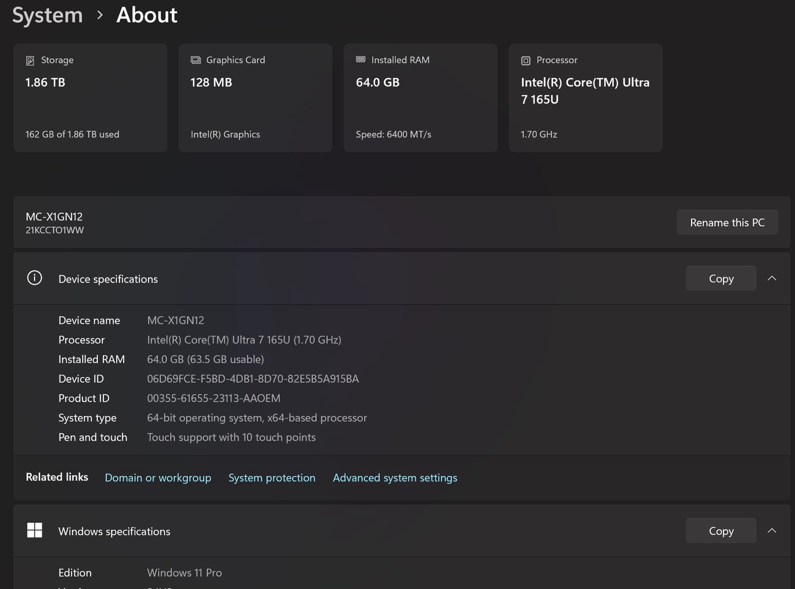This screenshot has height=589, width=795.
Task: Click the Device specifications info icon
Action: click(34, 278)
